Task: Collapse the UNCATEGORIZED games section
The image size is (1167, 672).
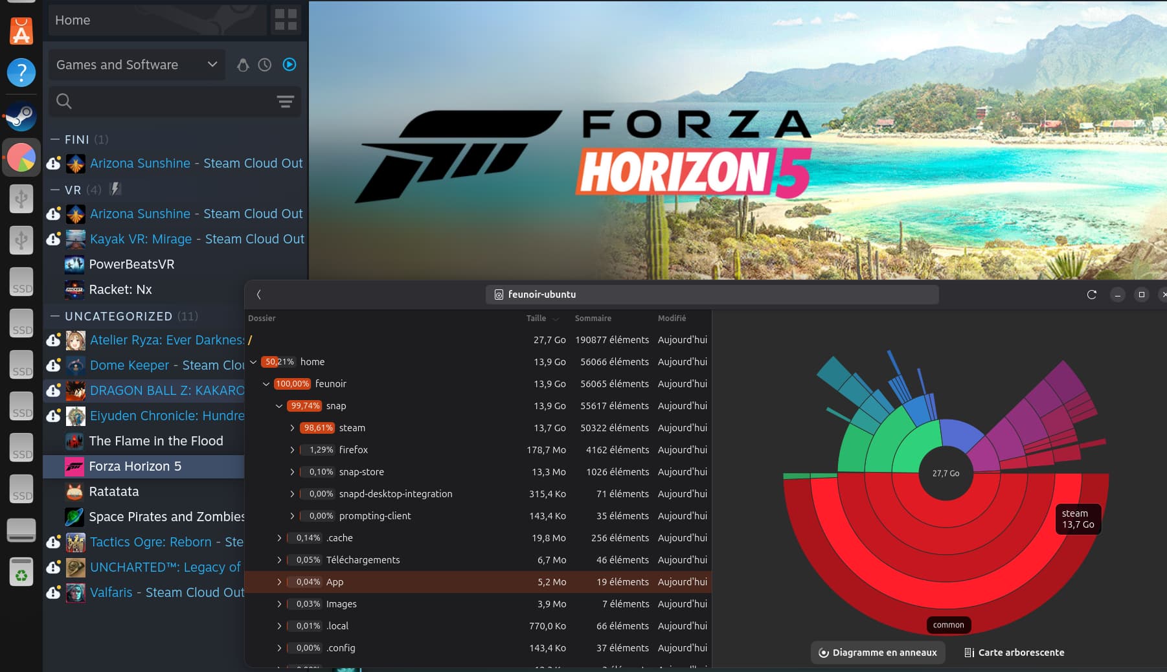Action: click(55, 317)
